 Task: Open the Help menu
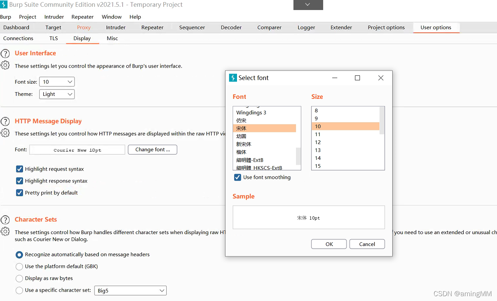coord(135,17)
